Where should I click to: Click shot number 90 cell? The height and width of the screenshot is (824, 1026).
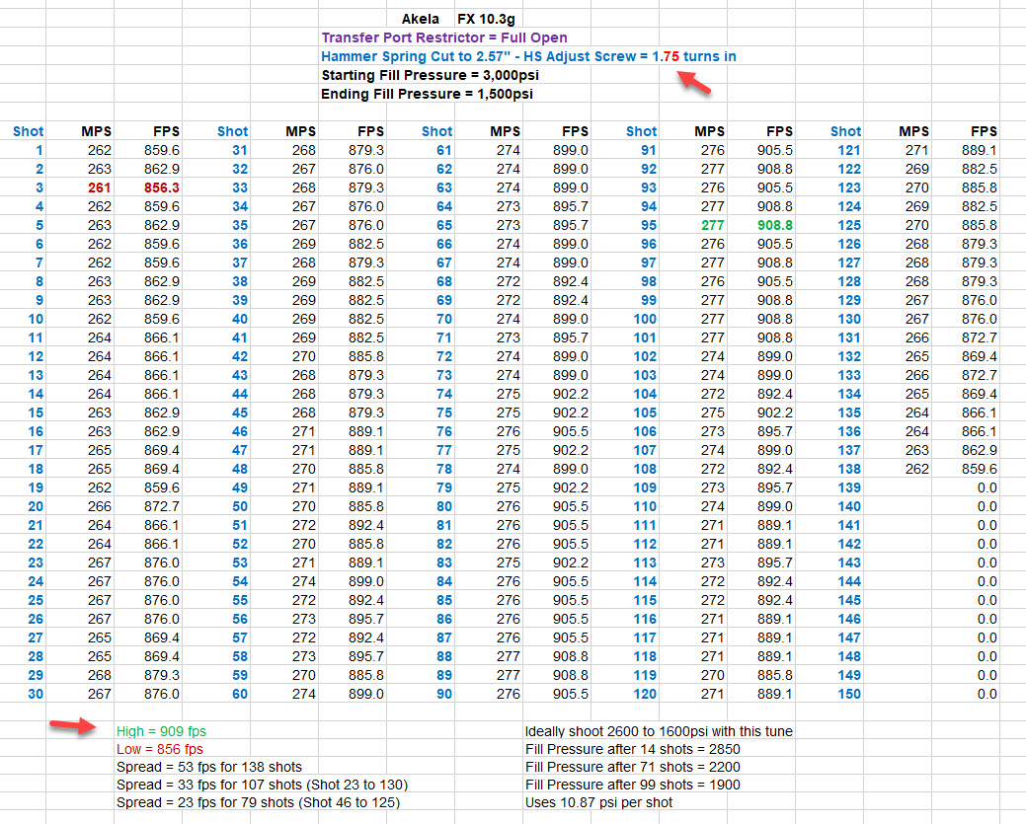click(444, 694)
